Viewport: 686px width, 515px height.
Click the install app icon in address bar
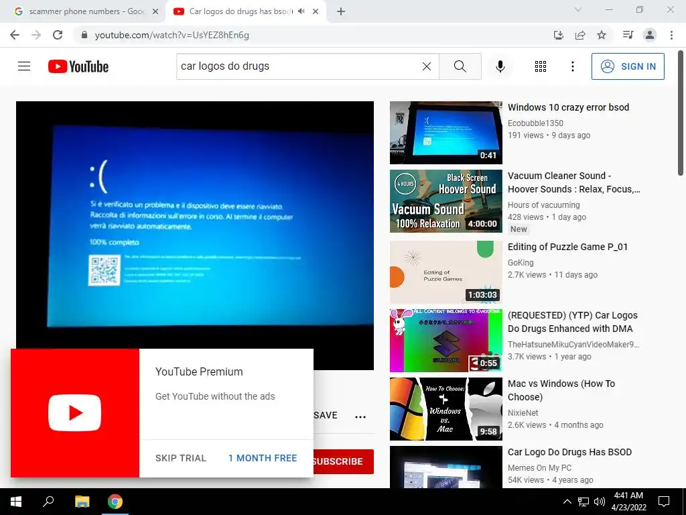click(x=559, y=35)
